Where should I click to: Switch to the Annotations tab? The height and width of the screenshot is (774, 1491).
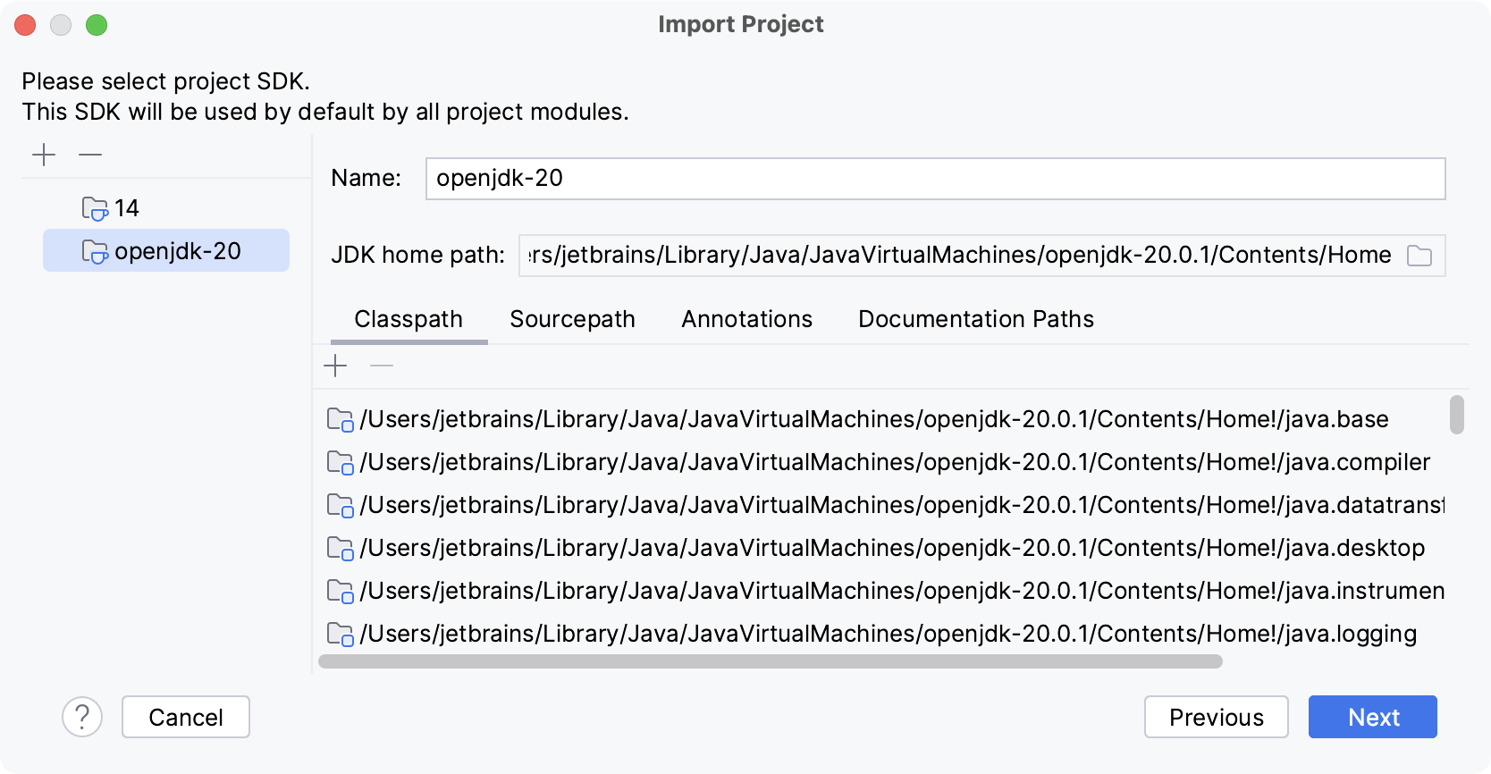pyautogui.click(x=746, y=319)
